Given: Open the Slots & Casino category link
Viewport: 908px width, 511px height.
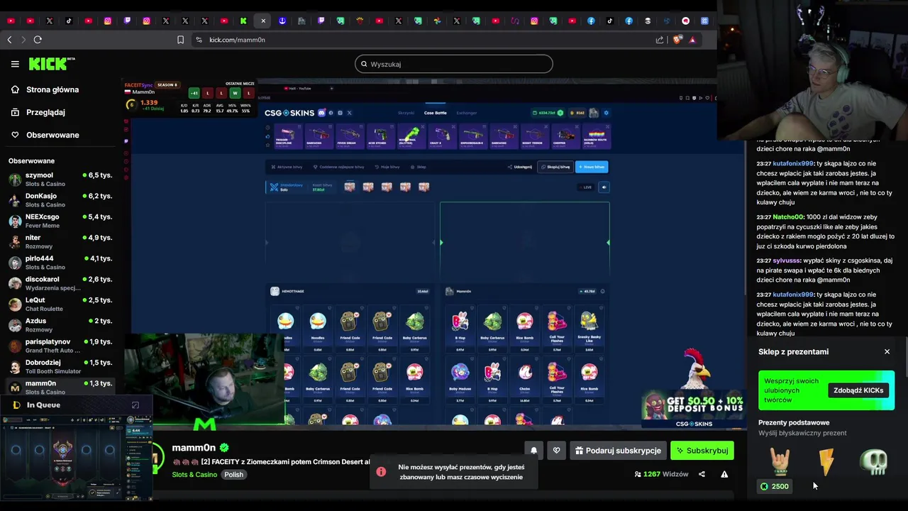Looking at the screenshot, I should (194, 474).
